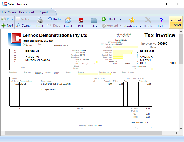The height and width of the screenshot is (142, 184).
Task: Expand the Notes dropdown arrow
Action: click(32, 19)
